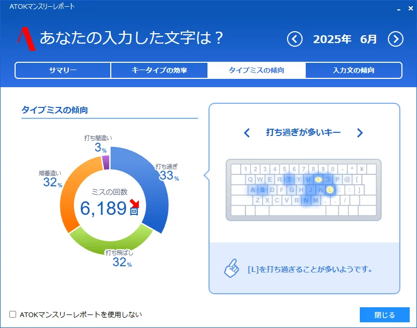Click the 閉じる button

tap(385, 315)
